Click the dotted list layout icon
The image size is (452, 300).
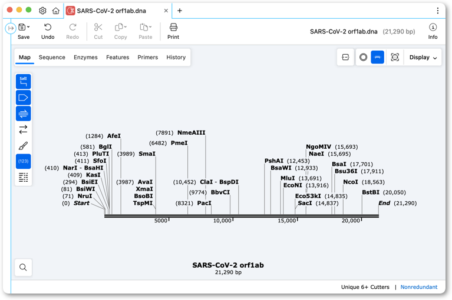coord(23,177)
